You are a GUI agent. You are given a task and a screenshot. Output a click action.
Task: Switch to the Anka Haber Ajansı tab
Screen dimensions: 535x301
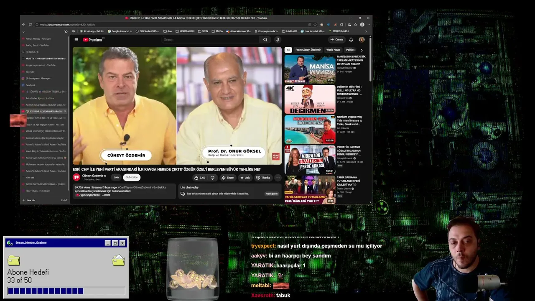tap(44, 98)
